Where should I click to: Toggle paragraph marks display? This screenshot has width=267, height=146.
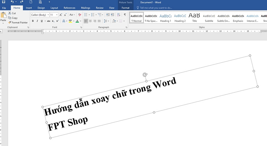(125, 15)
